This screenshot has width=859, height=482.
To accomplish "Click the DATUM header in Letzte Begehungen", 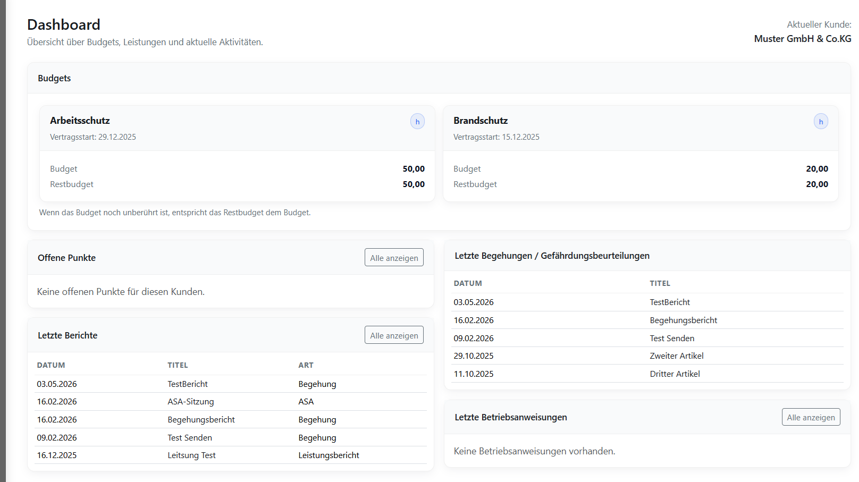I will (468, 283).
